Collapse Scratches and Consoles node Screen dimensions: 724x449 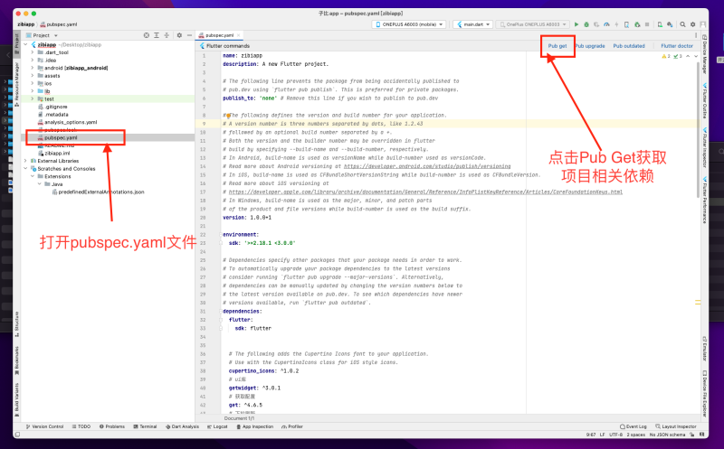tap(26, 169)
